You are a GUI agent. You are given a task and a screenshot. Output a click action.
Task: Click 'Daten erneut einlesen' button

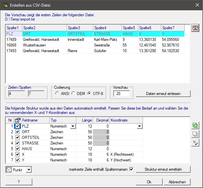[x=163, y=94]
